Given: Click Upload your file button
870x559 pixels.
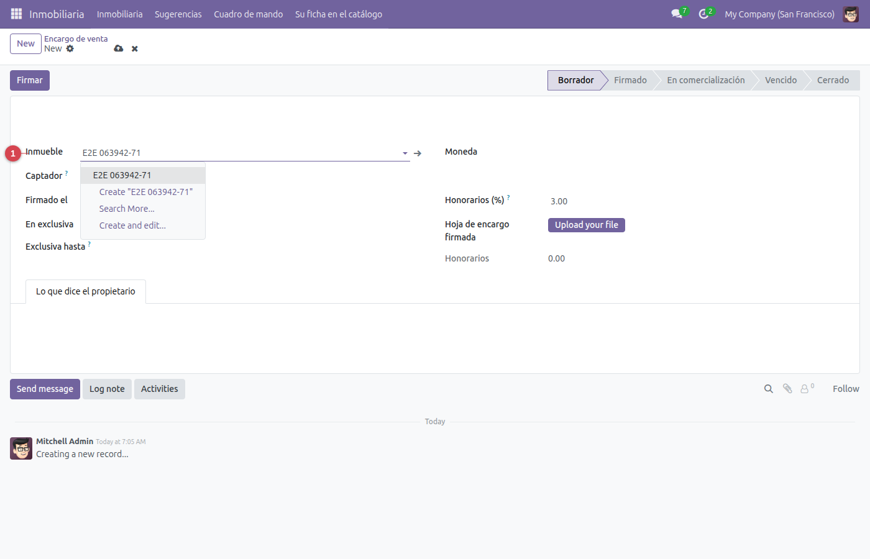Looking at the screenshot, I should 587,225.
